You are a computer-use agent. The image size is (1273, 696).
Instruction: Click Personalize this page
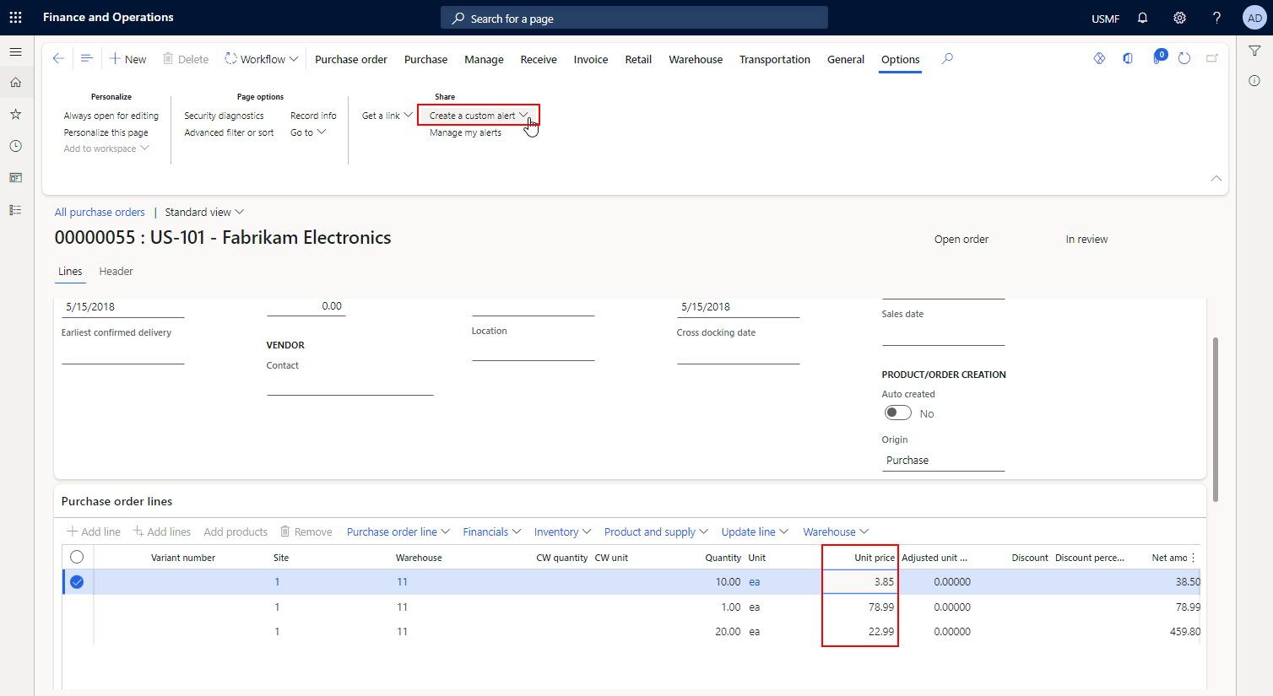pyautogui.click(x=106, y=132)
